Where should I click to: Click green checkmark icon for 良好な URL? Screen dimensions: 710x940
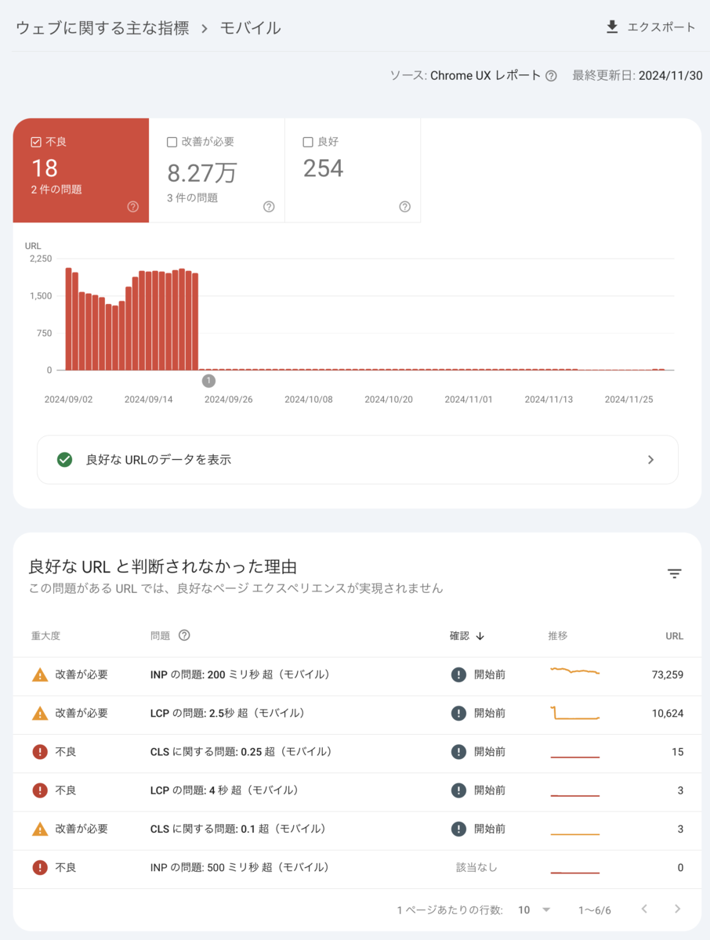click(65, 460)
